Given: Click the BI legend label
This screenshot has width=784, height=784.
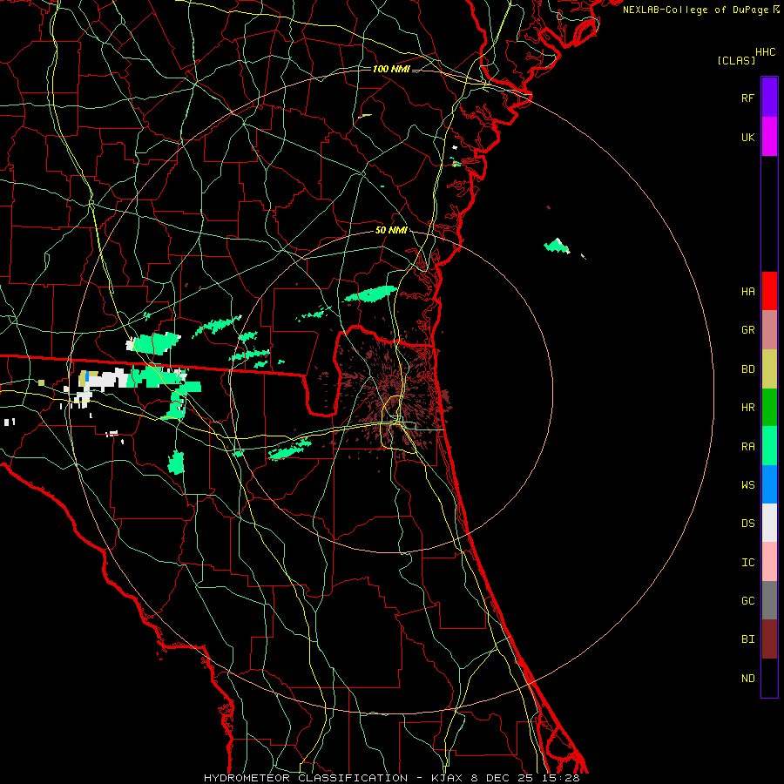Looking at the screenshot, I should (x=747, y=639).
